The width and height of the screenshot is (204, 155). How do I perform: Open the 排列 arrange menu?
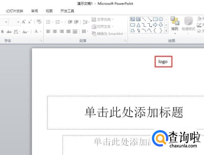[175, 26]
